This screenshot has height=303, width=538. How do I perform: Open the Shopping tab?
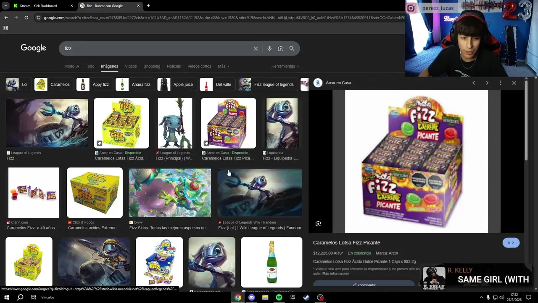tap(152, 66)
